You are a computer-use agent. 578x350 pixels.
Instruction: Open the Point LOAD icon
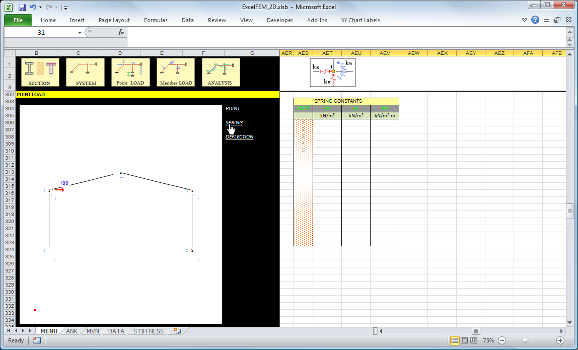[130, 73]
